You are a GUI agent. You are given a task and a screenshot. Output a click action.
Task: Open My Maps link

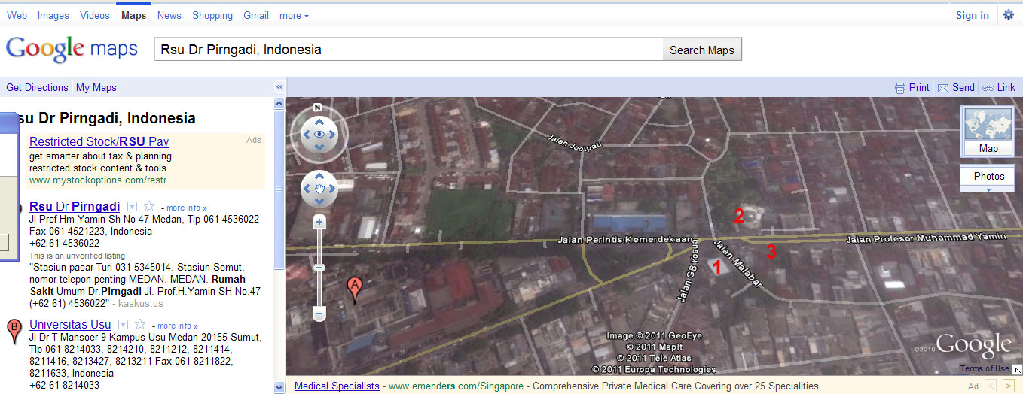point(96,87)
